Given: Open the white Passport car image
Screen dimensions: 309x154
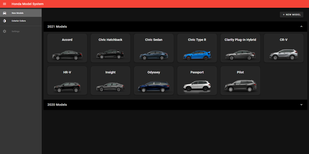Looking at the screenshot, I should pos(197,86).
